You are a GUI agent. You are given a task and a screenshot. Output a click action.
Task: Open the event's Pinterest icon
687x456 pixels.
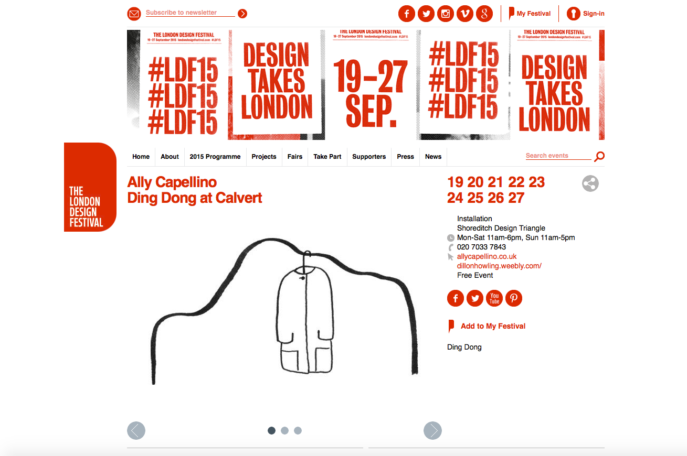pos(514,298)
